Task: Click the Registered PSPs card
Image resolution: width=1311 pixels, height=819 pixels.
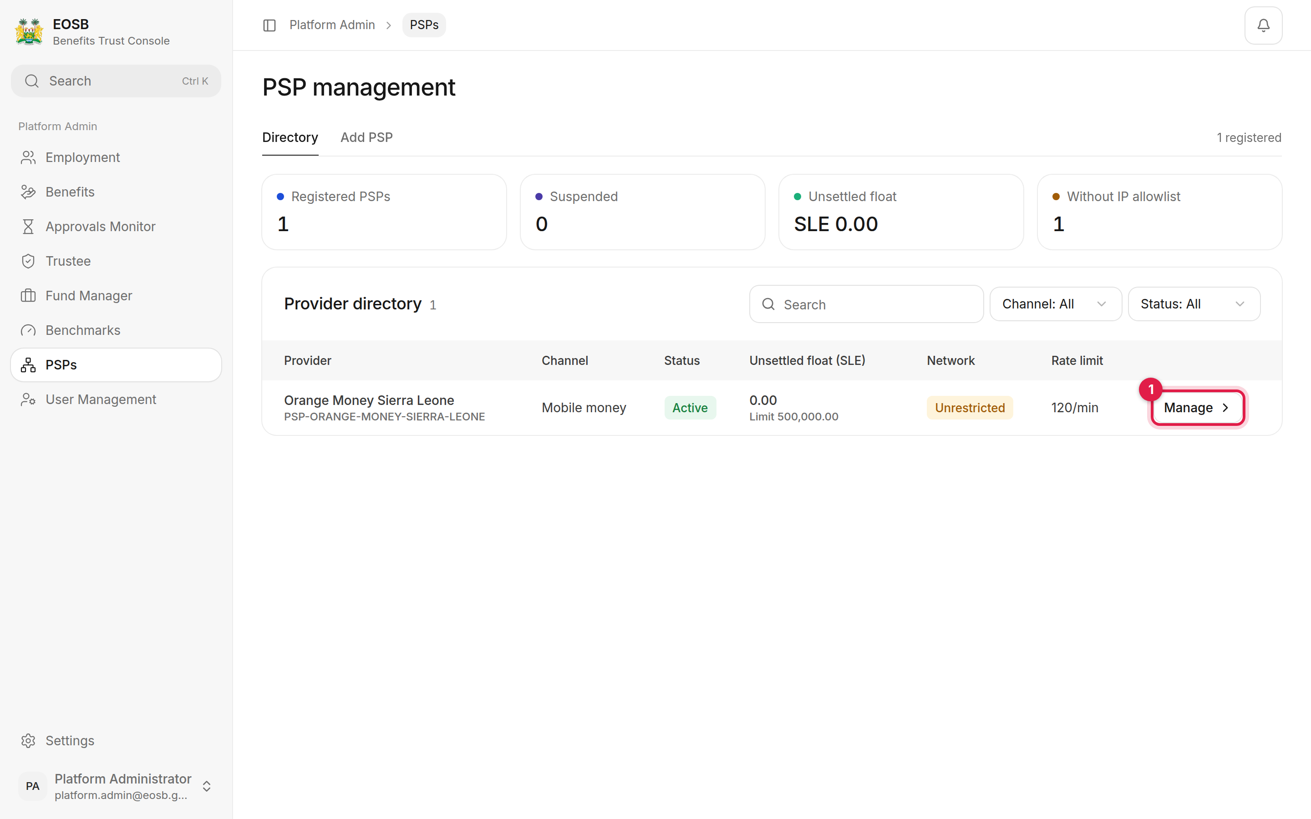Action: [x=384, y=212]
